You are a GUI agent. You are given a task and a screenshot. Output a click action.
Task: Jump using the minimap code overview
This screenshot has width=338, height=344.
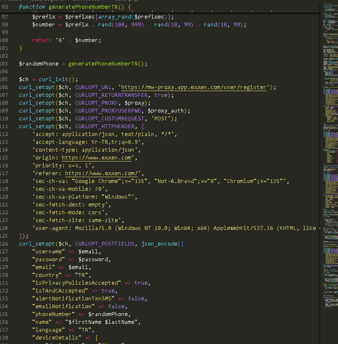330,156
